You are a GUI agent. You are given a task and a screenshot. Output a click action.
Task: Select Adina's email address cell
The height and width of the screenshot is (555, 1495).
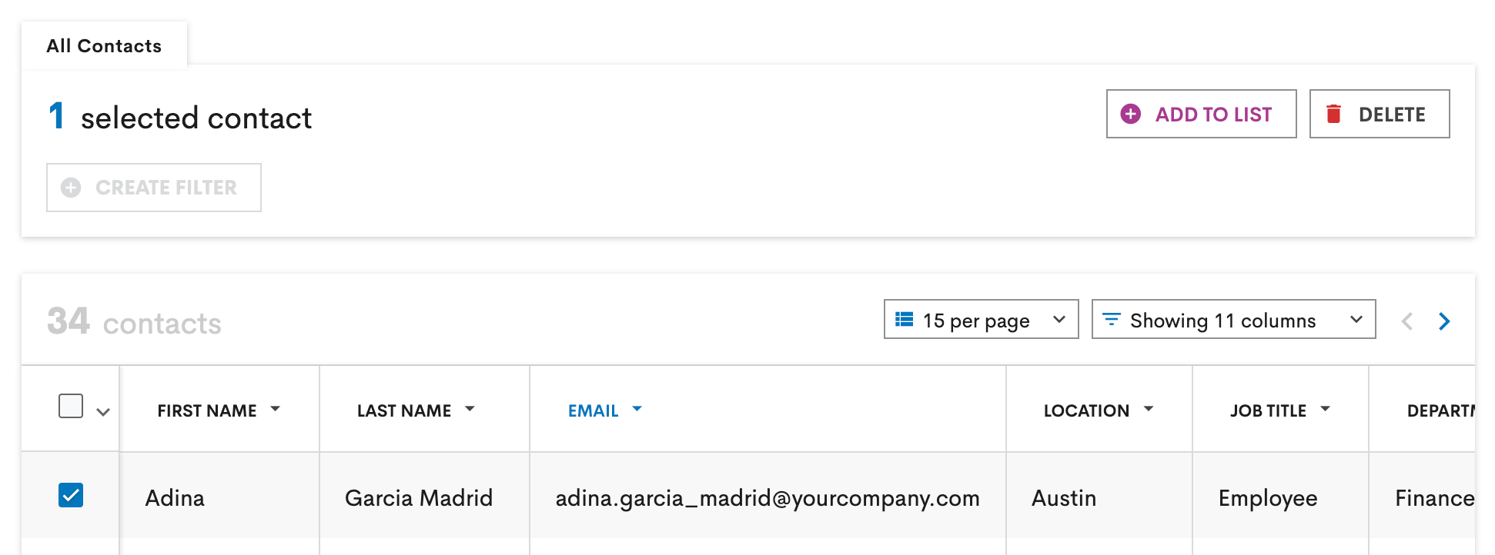[x=768, y=498]
